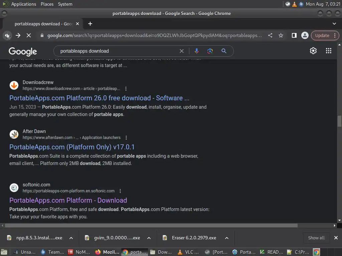Open softonic.com result options menu

pos(120,191)
